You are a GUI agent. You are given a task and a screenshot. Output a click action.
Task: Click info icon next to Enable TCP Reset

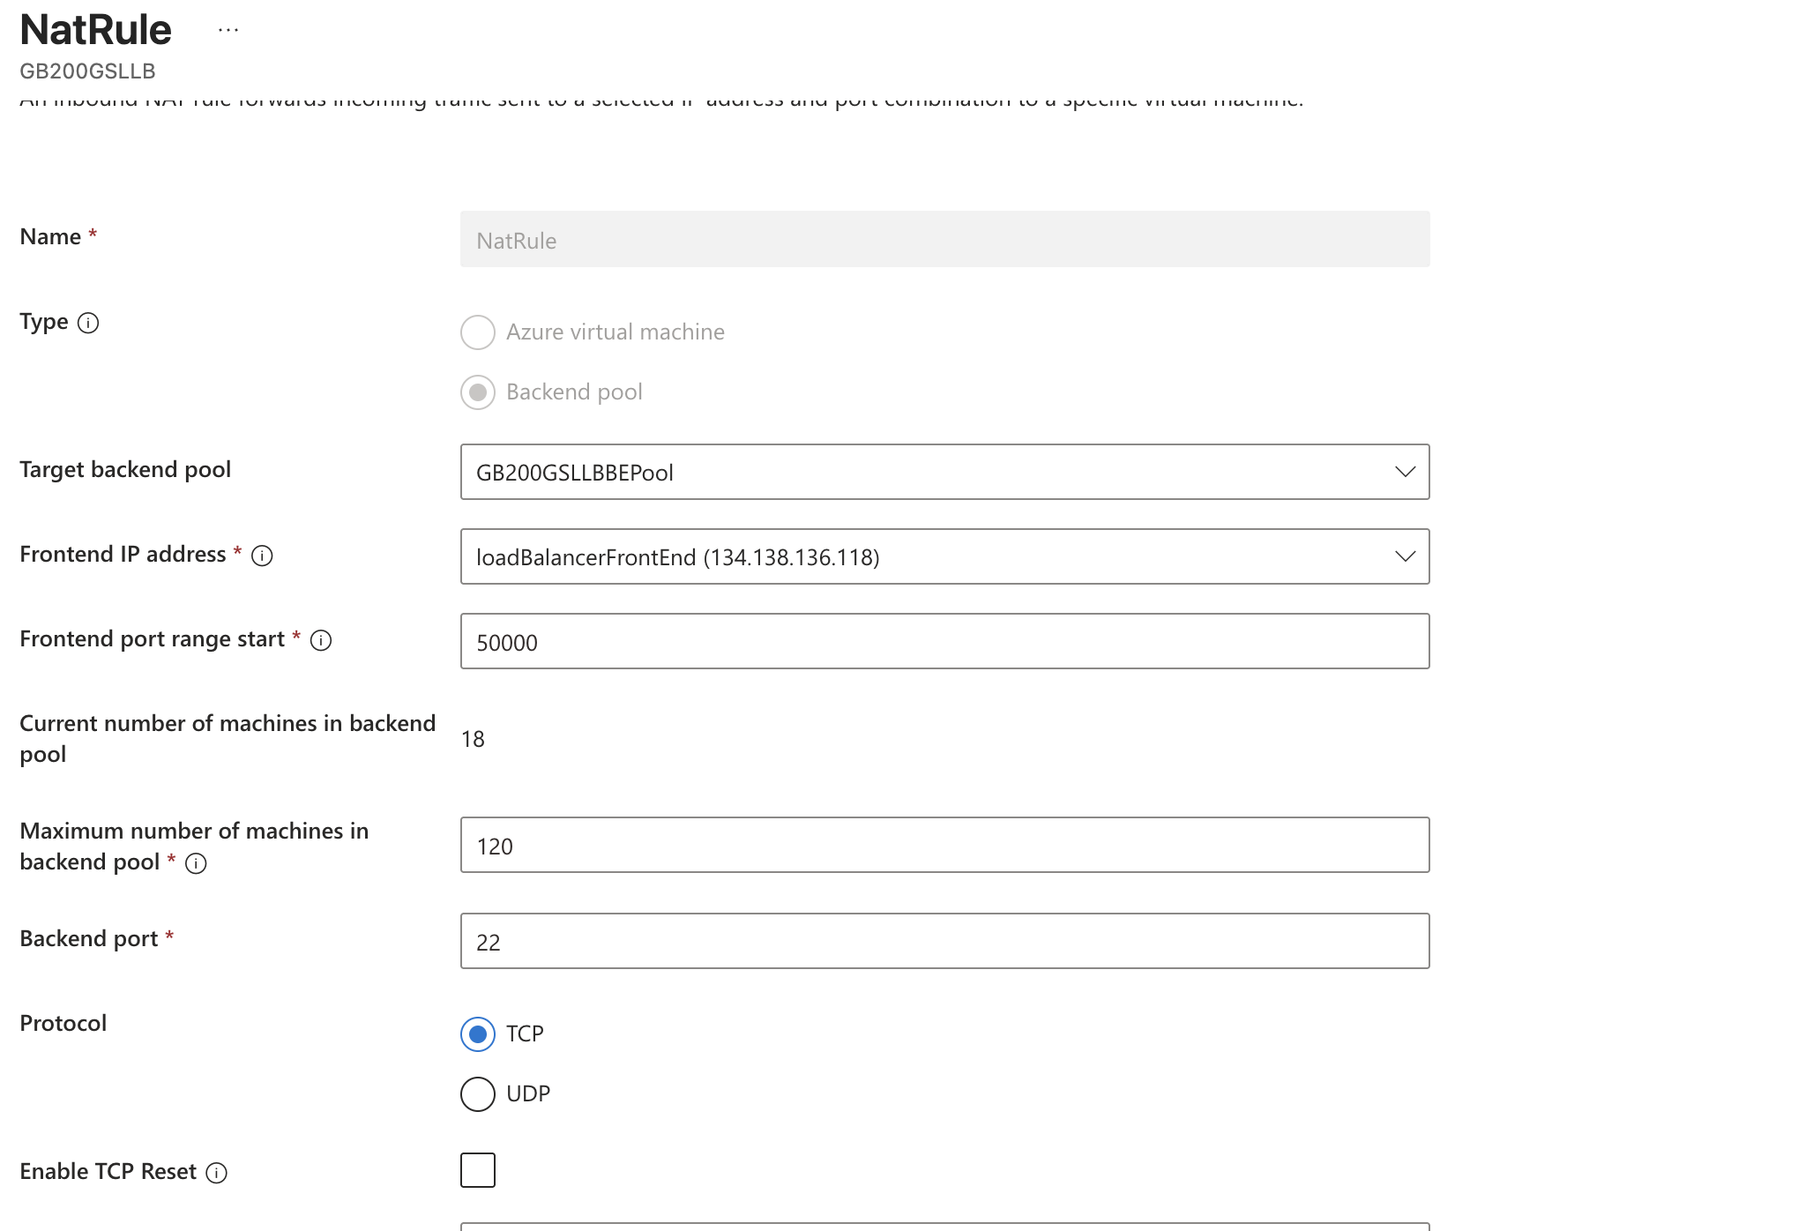(216, 1173)
